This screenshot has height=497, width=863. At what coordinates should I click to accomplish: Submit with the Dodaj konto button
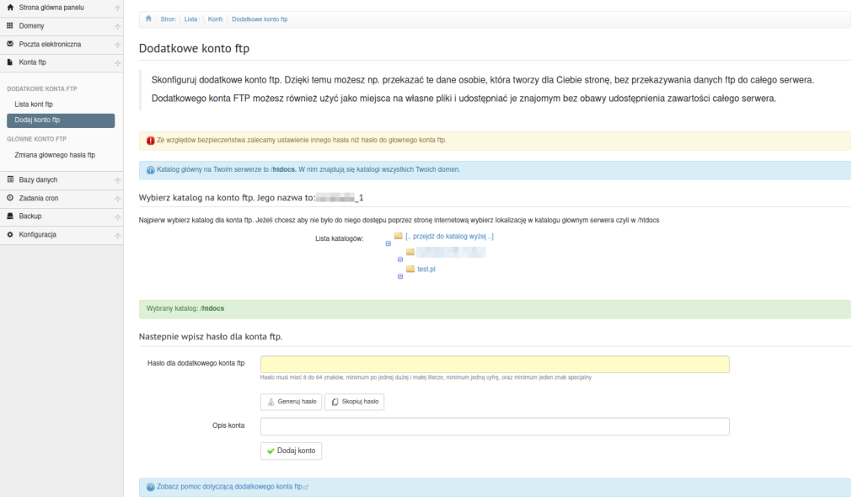point(291,452)
